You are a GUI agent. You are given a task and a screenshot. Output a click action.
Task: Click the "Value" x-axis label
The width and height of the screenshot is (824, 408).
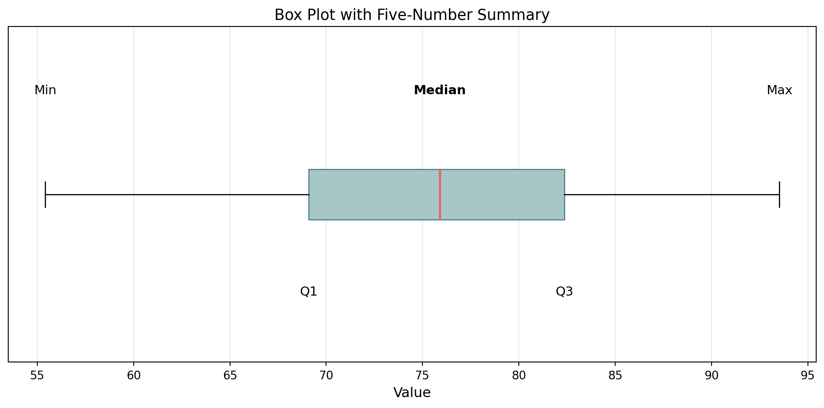pyautogui.click(x=412, y=393)
